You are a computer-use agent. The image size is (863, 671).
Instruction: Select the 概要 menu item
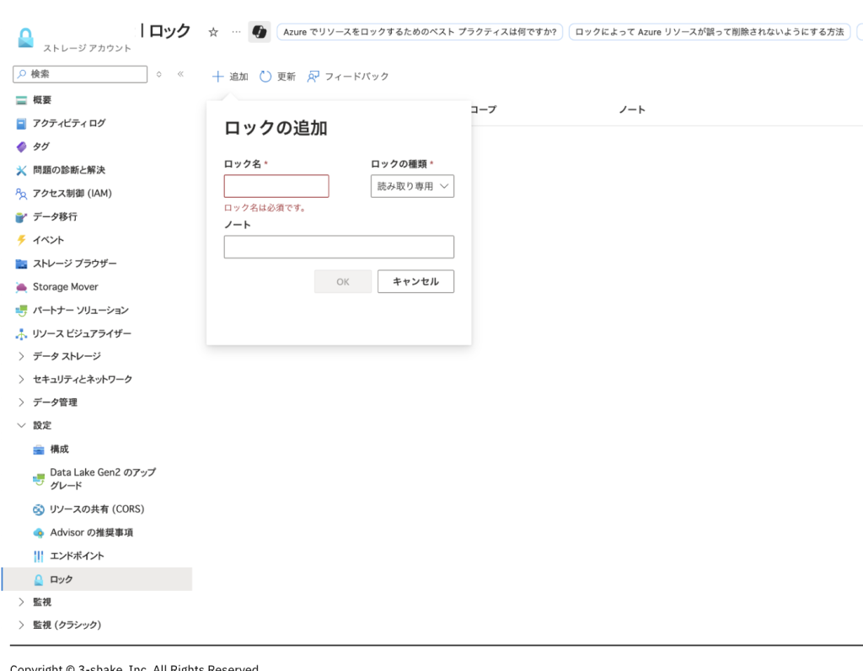click(x=42, y=100)
